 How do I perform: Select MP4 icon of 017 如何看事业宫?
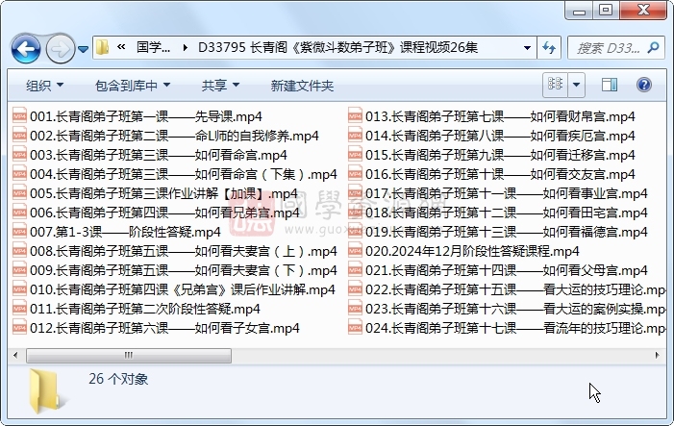(355, 193)
